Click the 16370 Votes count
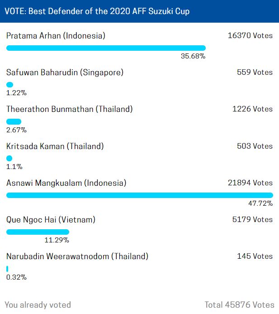The height and width of the screenshot is (314, 279). tap(250, 35)
